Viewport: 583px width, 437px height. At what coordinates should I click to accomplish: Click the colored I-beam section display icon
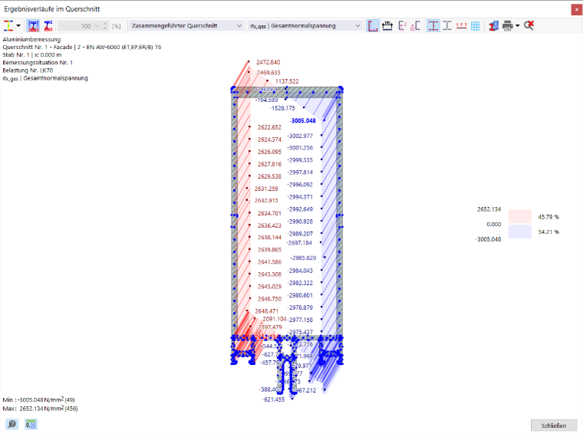coord(8,25)
